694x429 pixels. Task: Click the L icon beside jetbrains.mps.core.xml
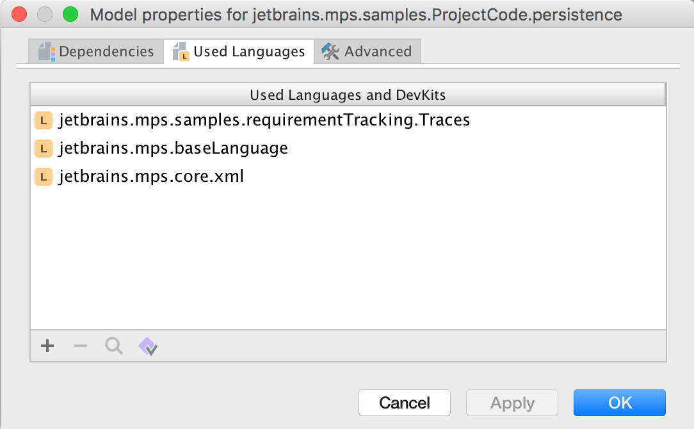click(x=44, y=177)
